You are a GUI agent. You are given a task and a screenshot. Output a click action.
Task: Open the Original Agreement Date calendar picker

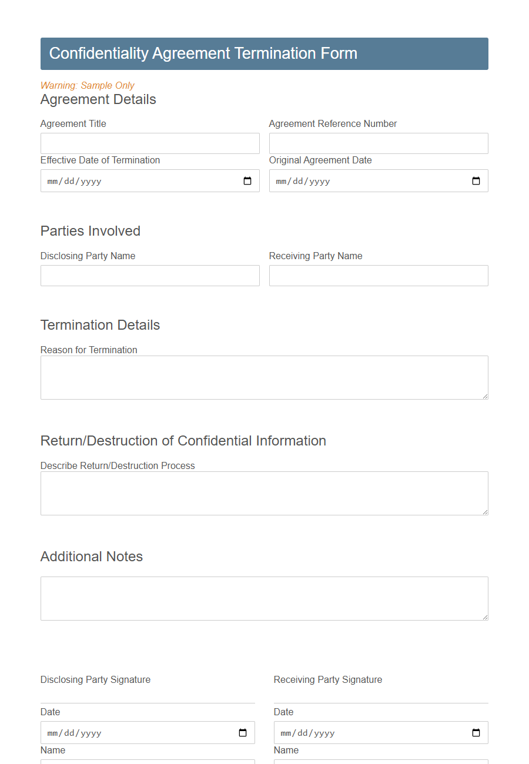point(476,181)
